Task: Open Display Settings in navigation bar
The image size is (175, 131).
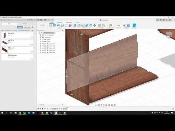Action: (109, 105)
